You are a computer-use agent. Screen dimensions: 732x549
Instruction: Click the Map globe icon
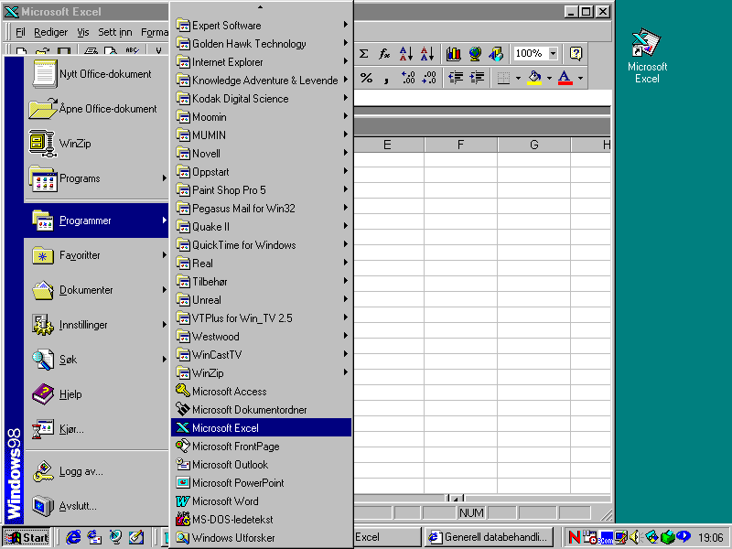point(475,54)
